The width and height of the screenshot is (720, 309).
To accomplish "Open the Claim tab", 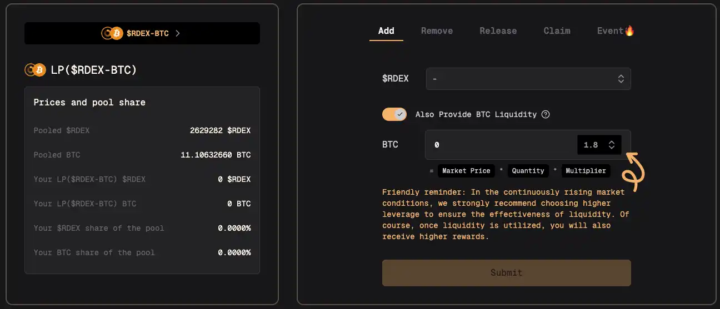I will pyautogui.click(x=557, y=31).
